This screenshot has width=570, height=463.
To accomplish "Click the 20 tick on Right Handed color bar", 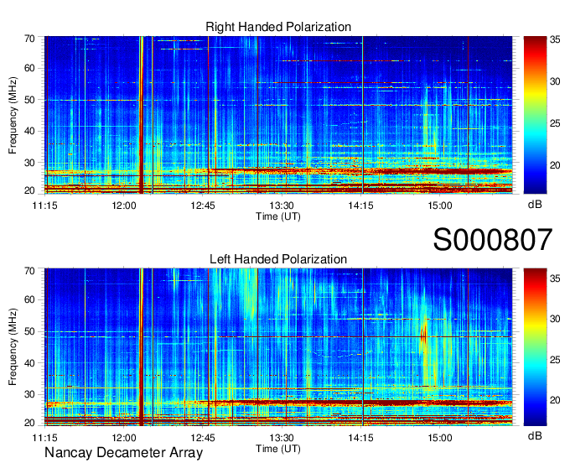I will click(x=555, y=165).
